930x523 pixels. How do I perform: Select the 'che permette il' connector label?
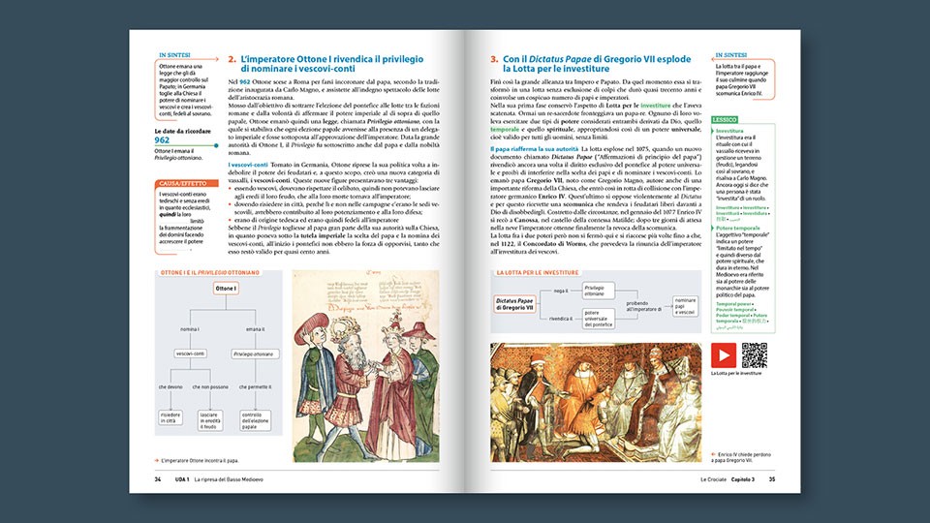(x=255, y=387)
